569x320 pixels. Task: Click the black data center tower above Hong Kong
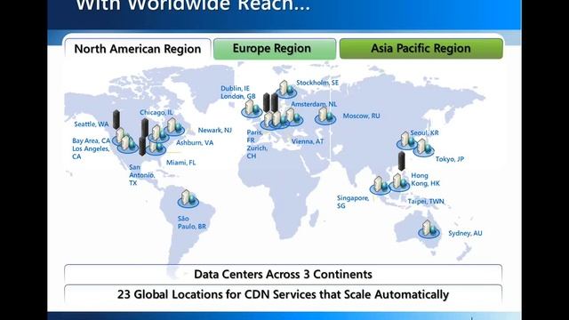[401, 161]
